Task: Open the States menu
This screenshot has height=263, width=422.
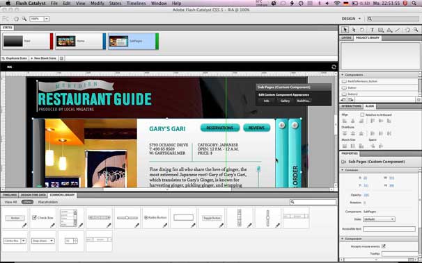Action: 115,3
